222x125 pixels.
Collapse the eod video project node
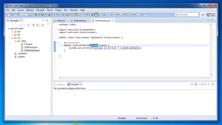point(9,28)
